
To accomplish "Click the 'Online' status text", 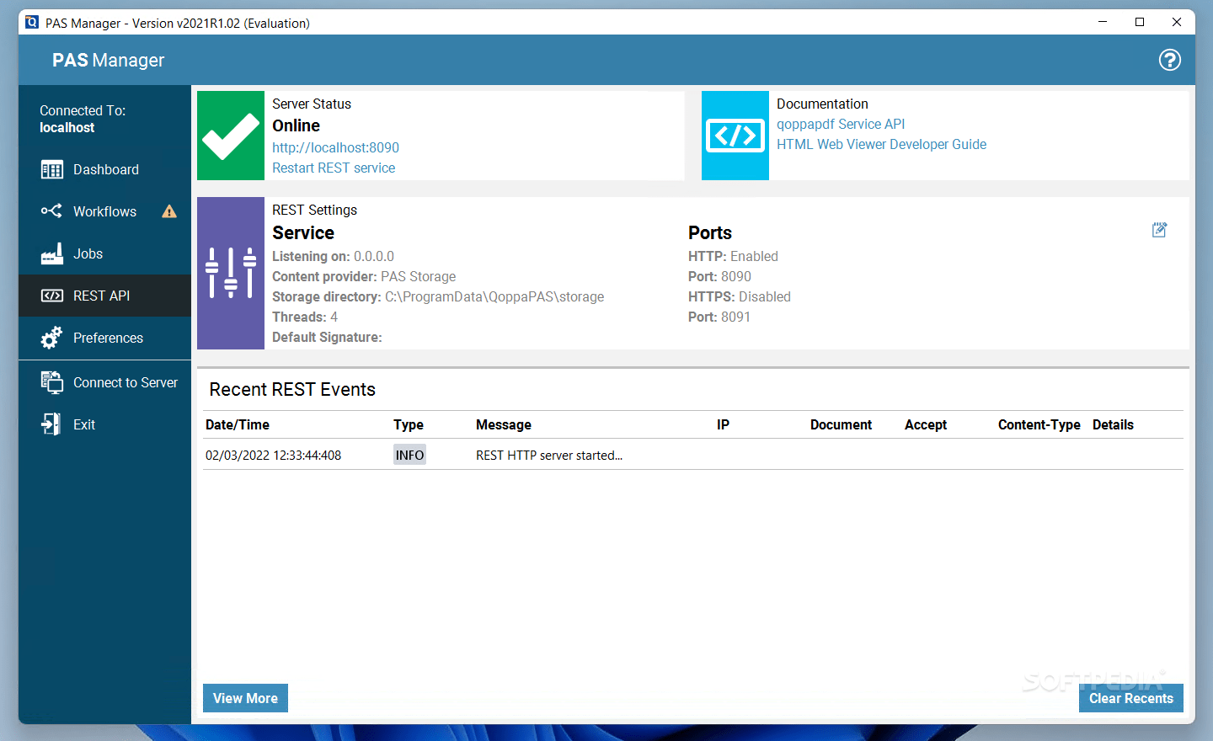I will pos(296,125).
